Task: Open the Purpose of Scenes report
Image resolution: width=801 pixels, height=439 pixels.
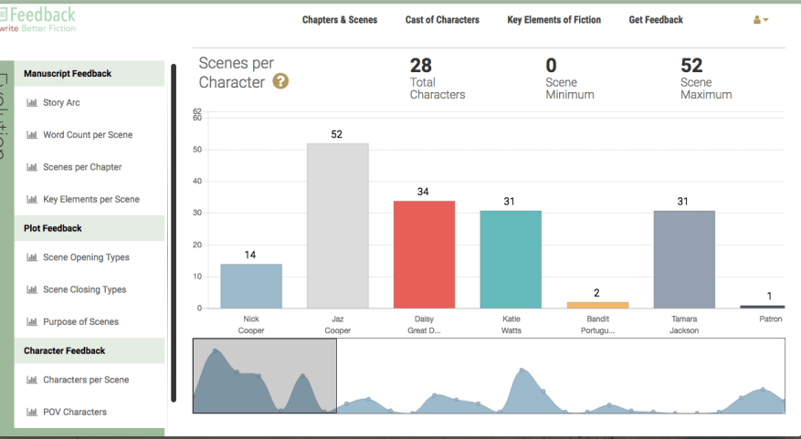Action: tap(80, 321)
